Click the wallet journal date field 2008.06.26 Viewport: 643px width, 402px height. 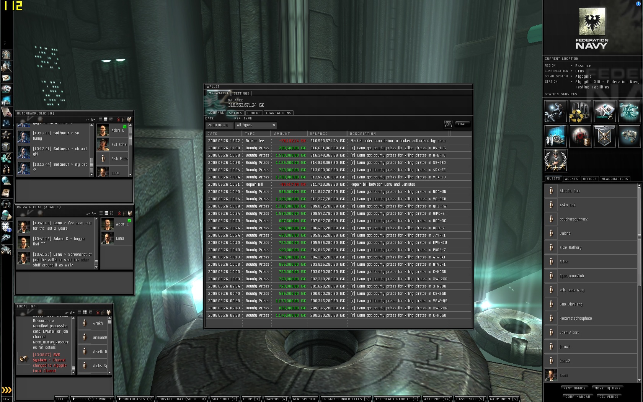(x=219, y=125)
